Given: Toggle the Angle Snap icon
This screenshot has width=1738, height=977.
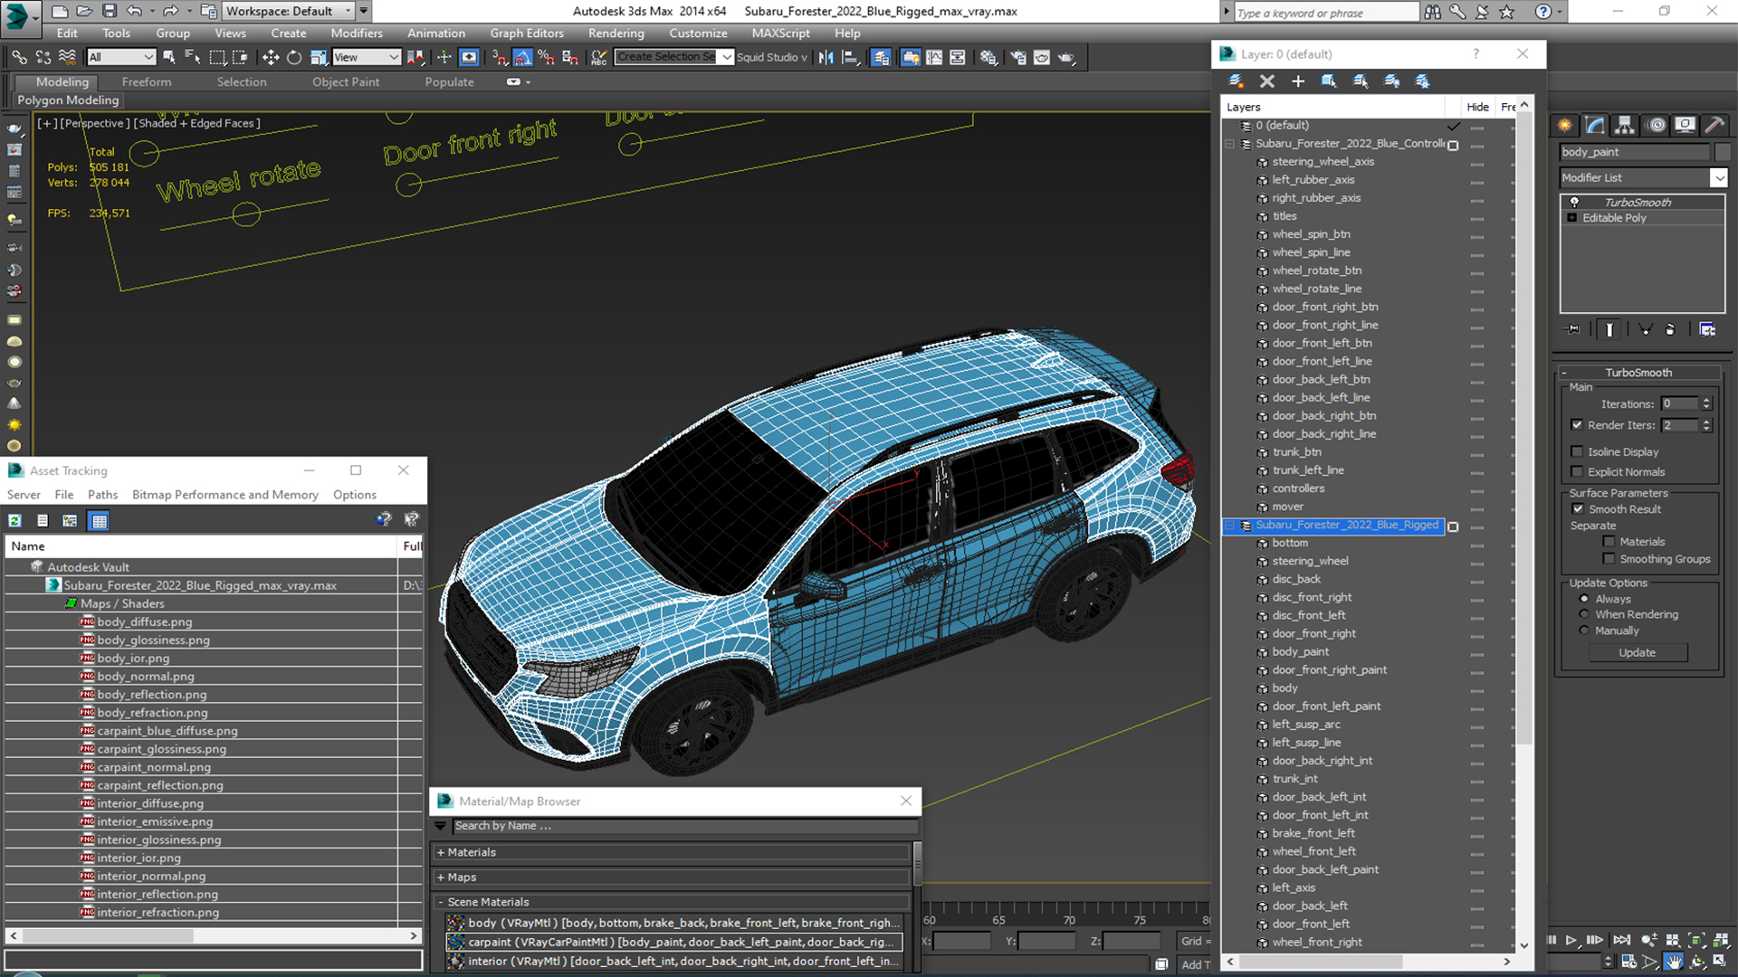Looking at the screenshot, I should pos(523,57).
